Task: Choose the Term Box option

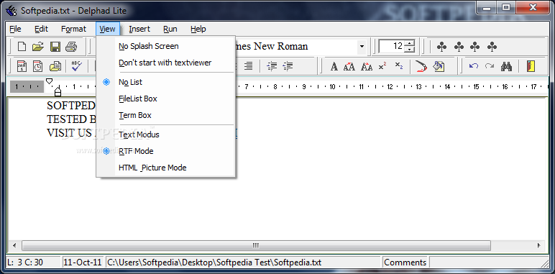Action: tap(165, 115)
